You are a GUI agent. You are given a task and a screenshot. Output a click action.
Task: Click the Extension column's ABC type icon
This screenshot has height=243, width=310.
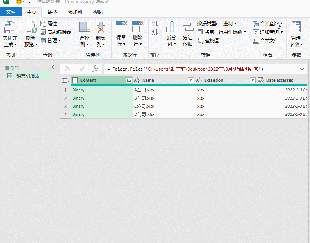(x=199, y=80)
